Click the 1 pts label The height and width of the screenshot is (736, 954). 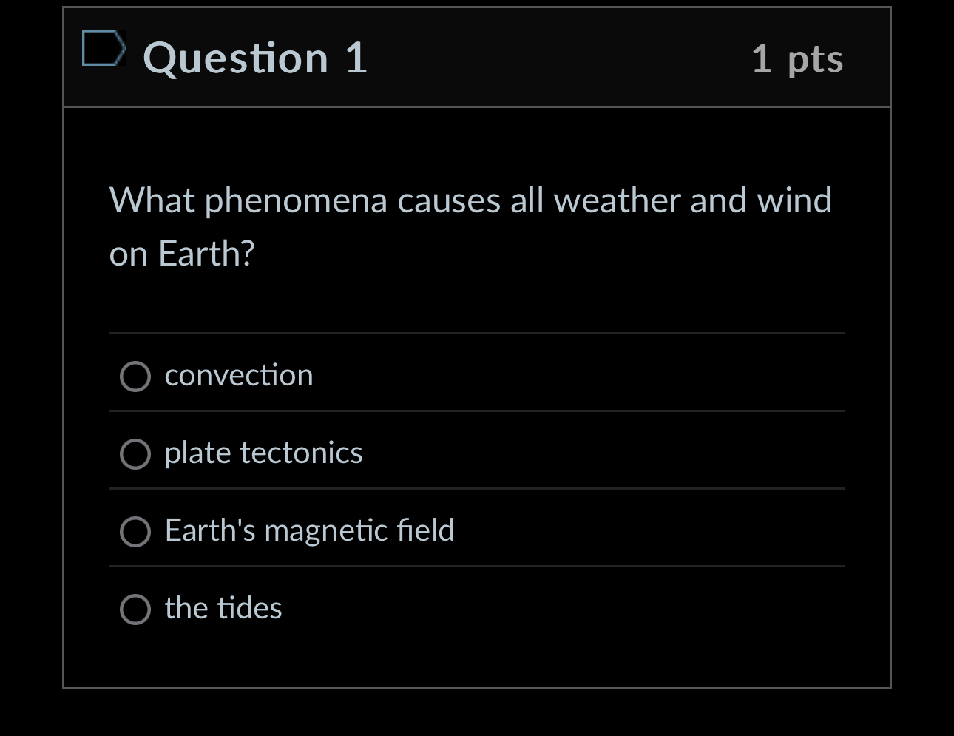[x=797, y=59]
